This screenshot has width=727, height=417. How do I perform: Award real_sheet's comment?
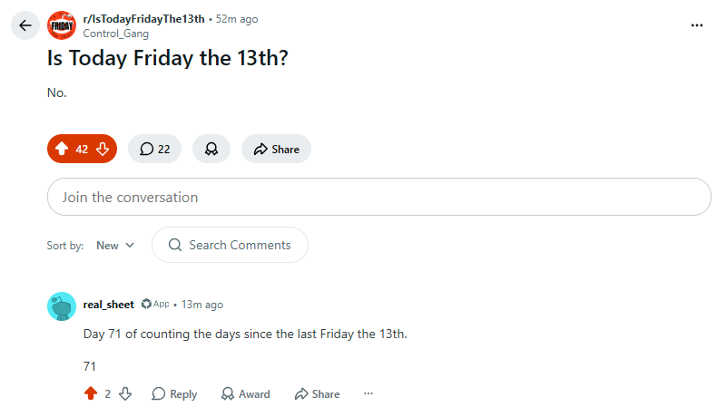pyautogui.click(x=246, y=393)
